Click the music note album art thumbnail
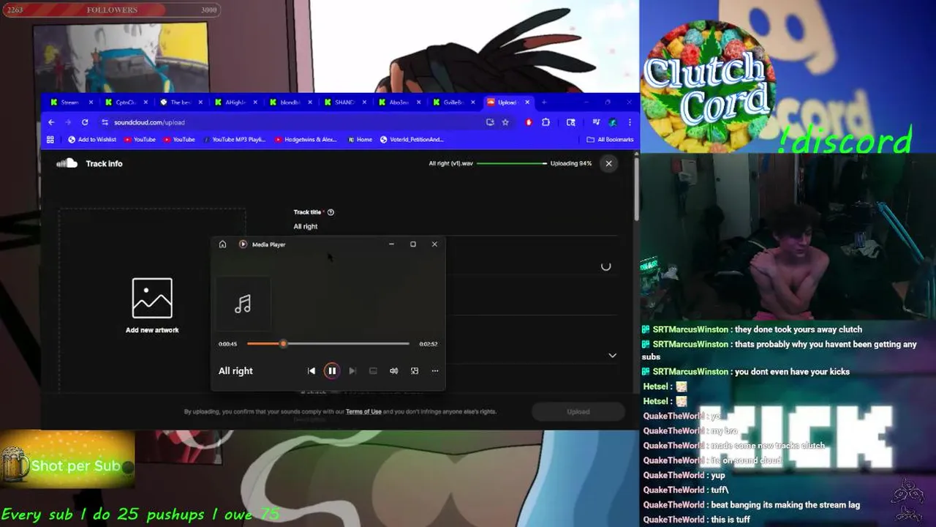The width and height of the screenshot is (936, 527). (x=243, y=304)
